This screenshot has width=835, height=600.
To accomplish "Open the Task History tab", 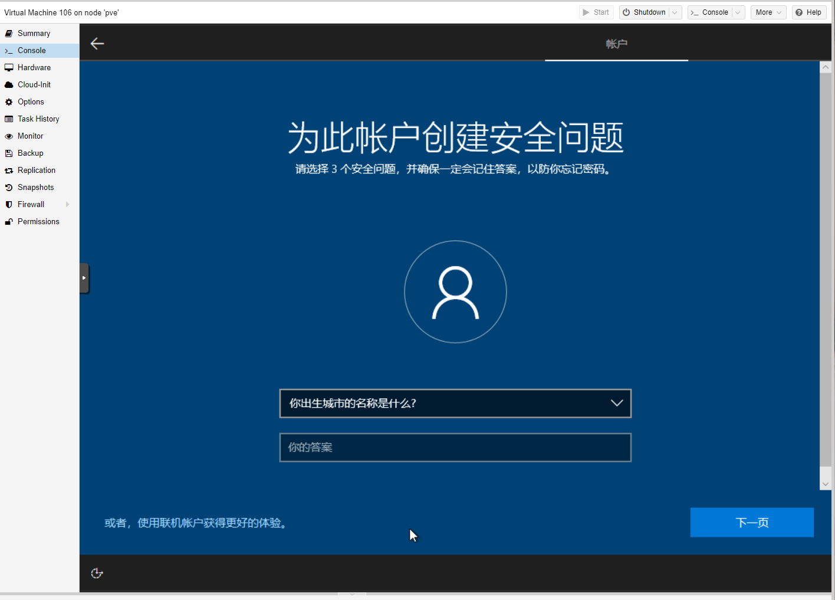I will pos(38,119).
